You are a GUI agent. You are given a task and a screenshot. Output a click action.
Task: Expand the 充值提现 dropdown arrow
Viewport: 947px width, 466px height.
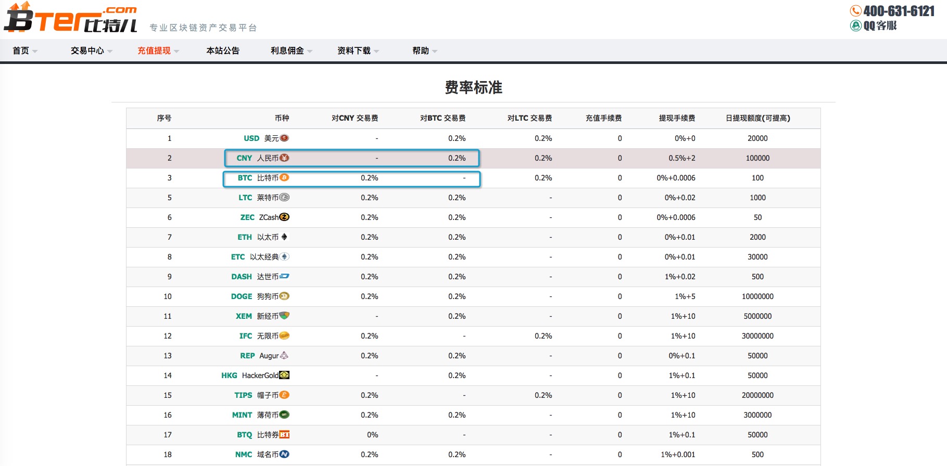tap(176, 51)
